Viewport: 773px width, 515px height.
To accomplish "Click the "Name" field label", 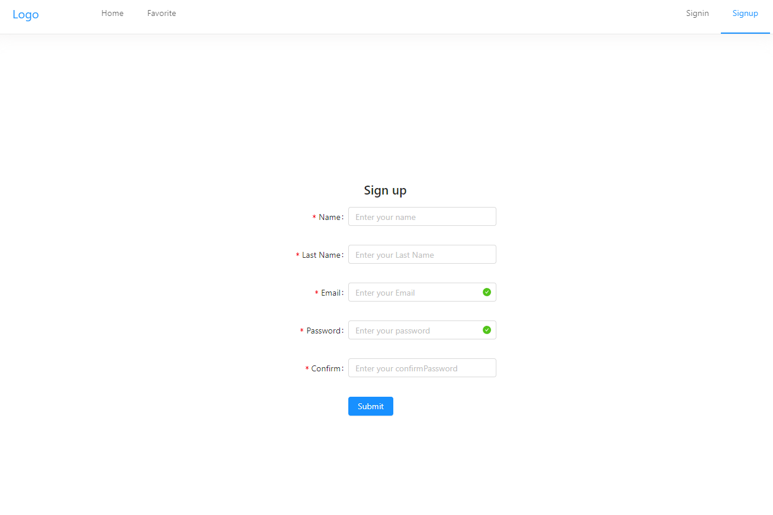I will coord(330,217).
